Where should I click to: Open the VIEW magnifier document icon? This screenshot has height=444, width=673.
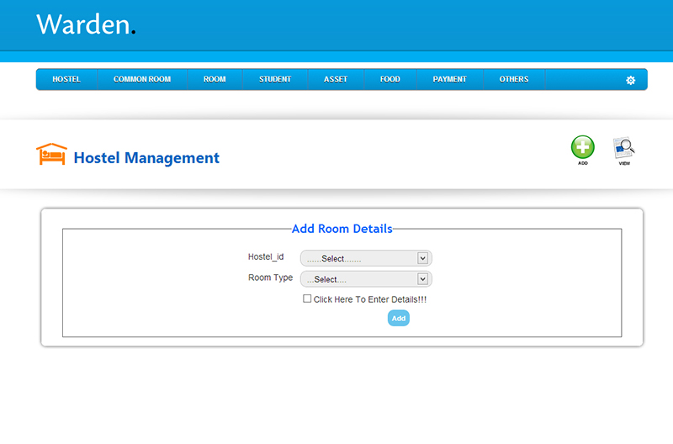(623, 148)
